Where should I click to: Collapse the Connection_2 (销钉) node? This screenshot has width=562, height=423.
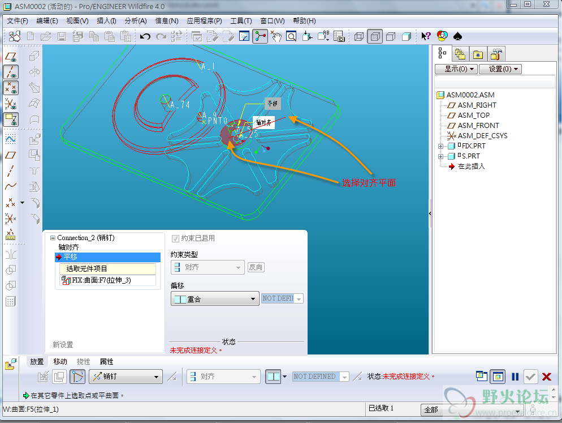[x=53, y=238]
